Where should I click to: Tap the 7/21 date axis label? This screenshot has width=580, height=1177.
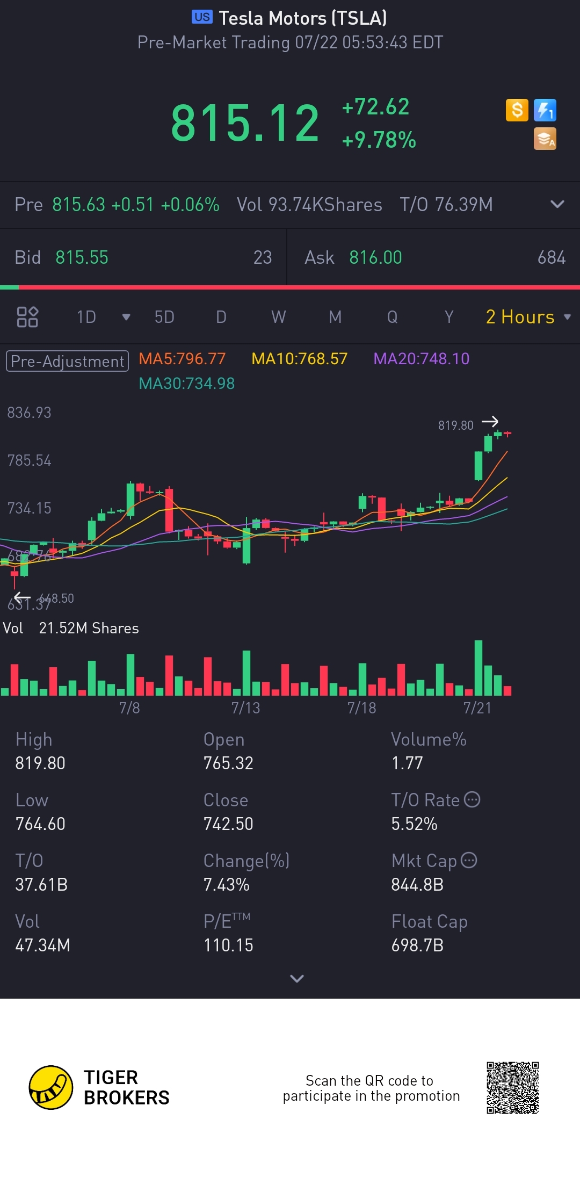coord(477,707)
